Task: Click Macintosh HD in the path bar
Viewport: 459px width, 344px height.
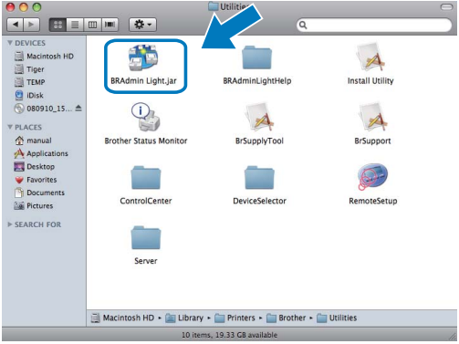Action: pos(123,318)
